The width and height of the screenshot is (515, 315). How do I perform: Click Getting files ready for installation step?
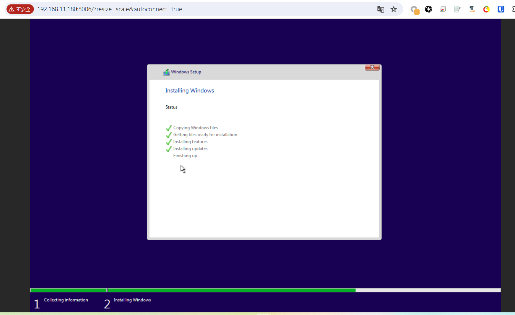(x=205, y=135)
